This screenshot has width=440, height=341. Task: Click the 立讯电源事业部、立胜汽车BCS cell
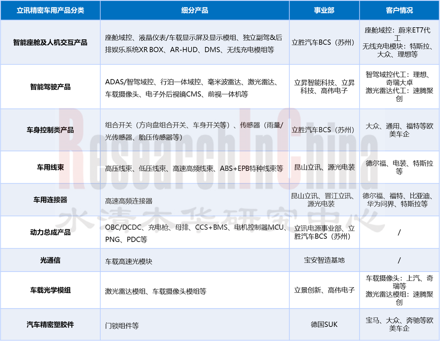[324, 232]
